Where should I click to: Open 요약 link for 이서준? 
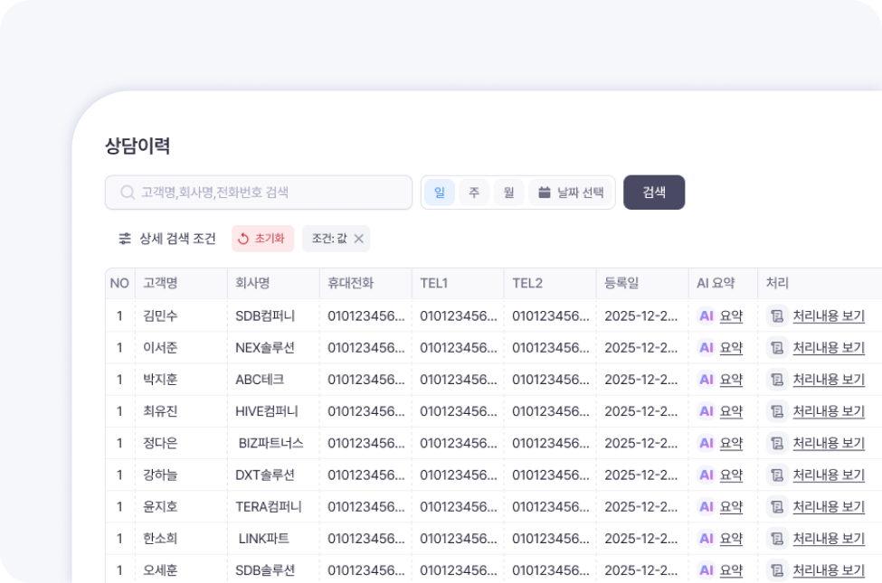tap(731, 348)
